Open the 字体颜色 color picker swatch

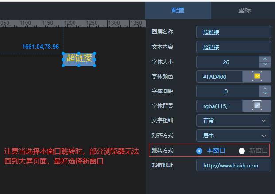pyautogui.click(x=257, y=76)
